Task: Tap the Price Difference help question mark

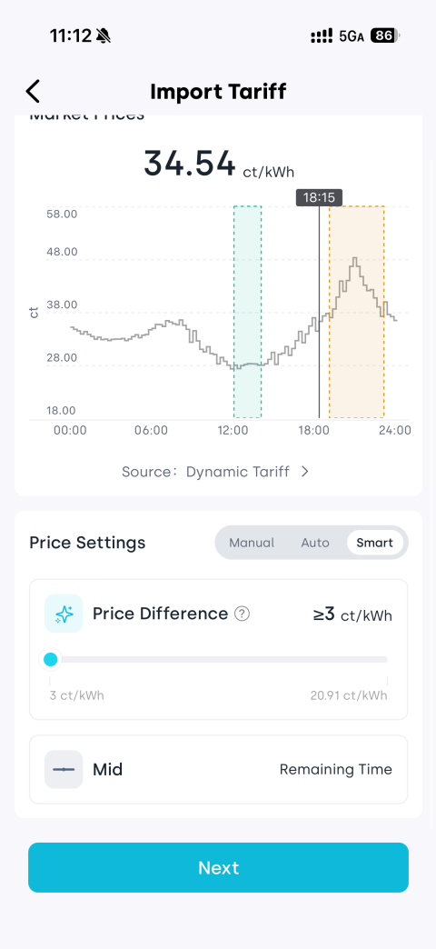Action: click(242, 614)
